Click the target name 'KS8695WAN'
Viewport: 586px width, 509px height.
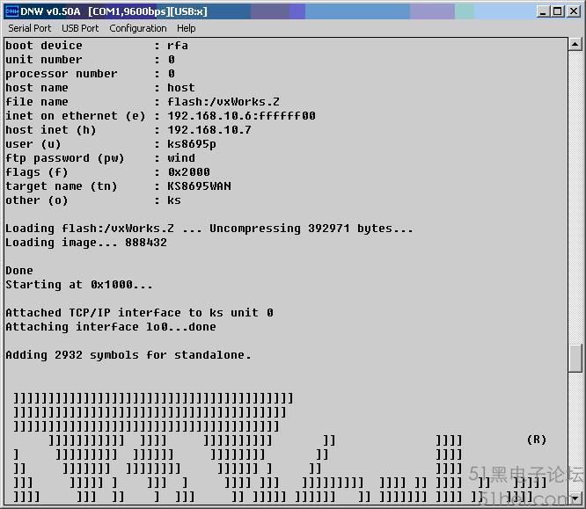[199, 186]
